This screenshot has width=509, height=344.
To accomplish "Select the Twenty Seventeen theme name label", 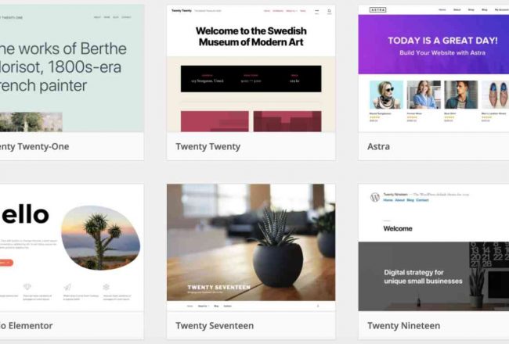I will point(215,325).
